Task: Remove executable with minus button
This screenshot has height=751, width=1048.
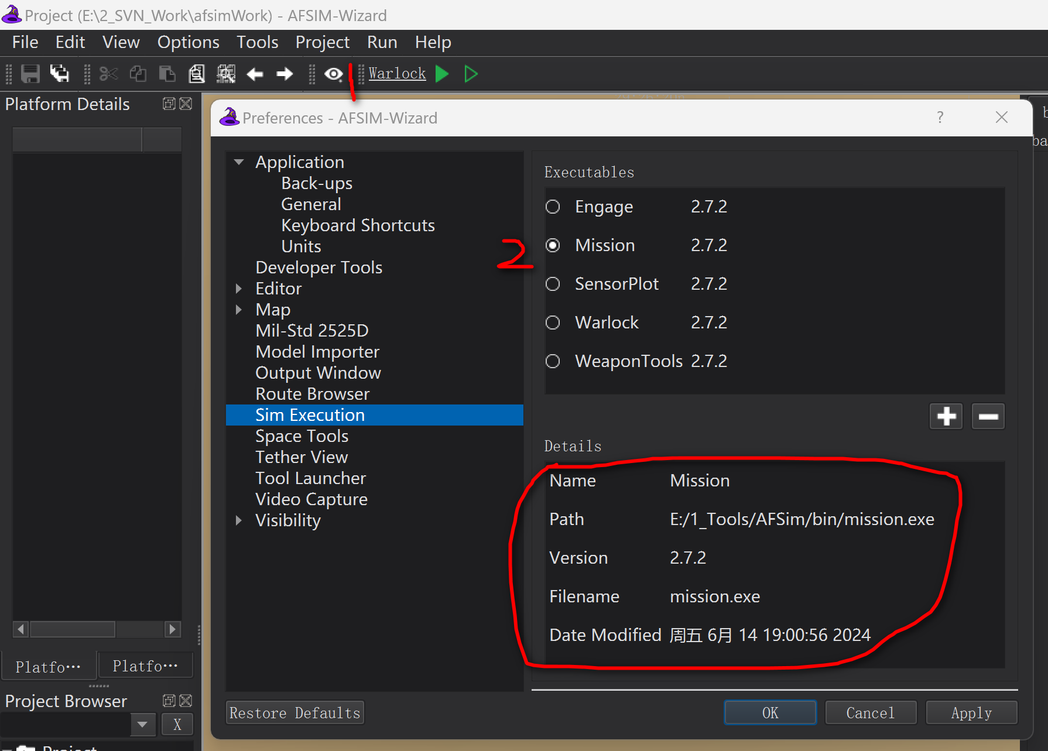Action: [988, 416]
